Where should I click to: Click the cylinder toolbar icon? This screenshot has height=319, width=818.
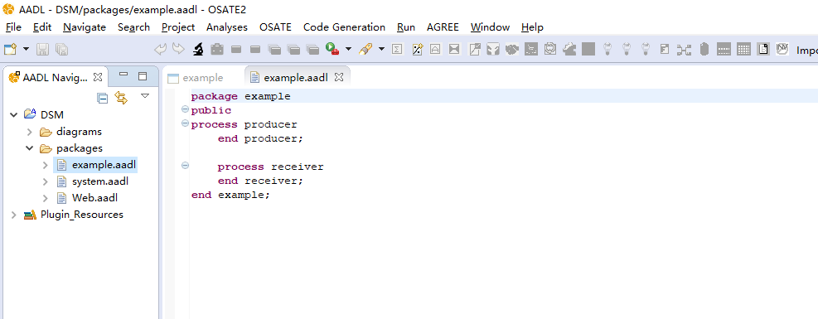tap(704, 49)
